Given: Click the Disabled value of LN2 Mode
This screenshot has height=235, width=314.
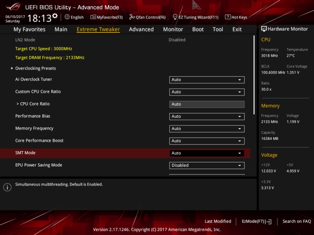Looking at the screenshot, I should click(177, 40).
